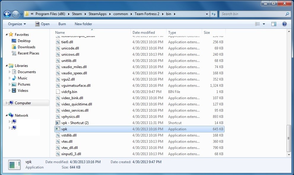Sort by the Type column header

click(x=172, y=32)
